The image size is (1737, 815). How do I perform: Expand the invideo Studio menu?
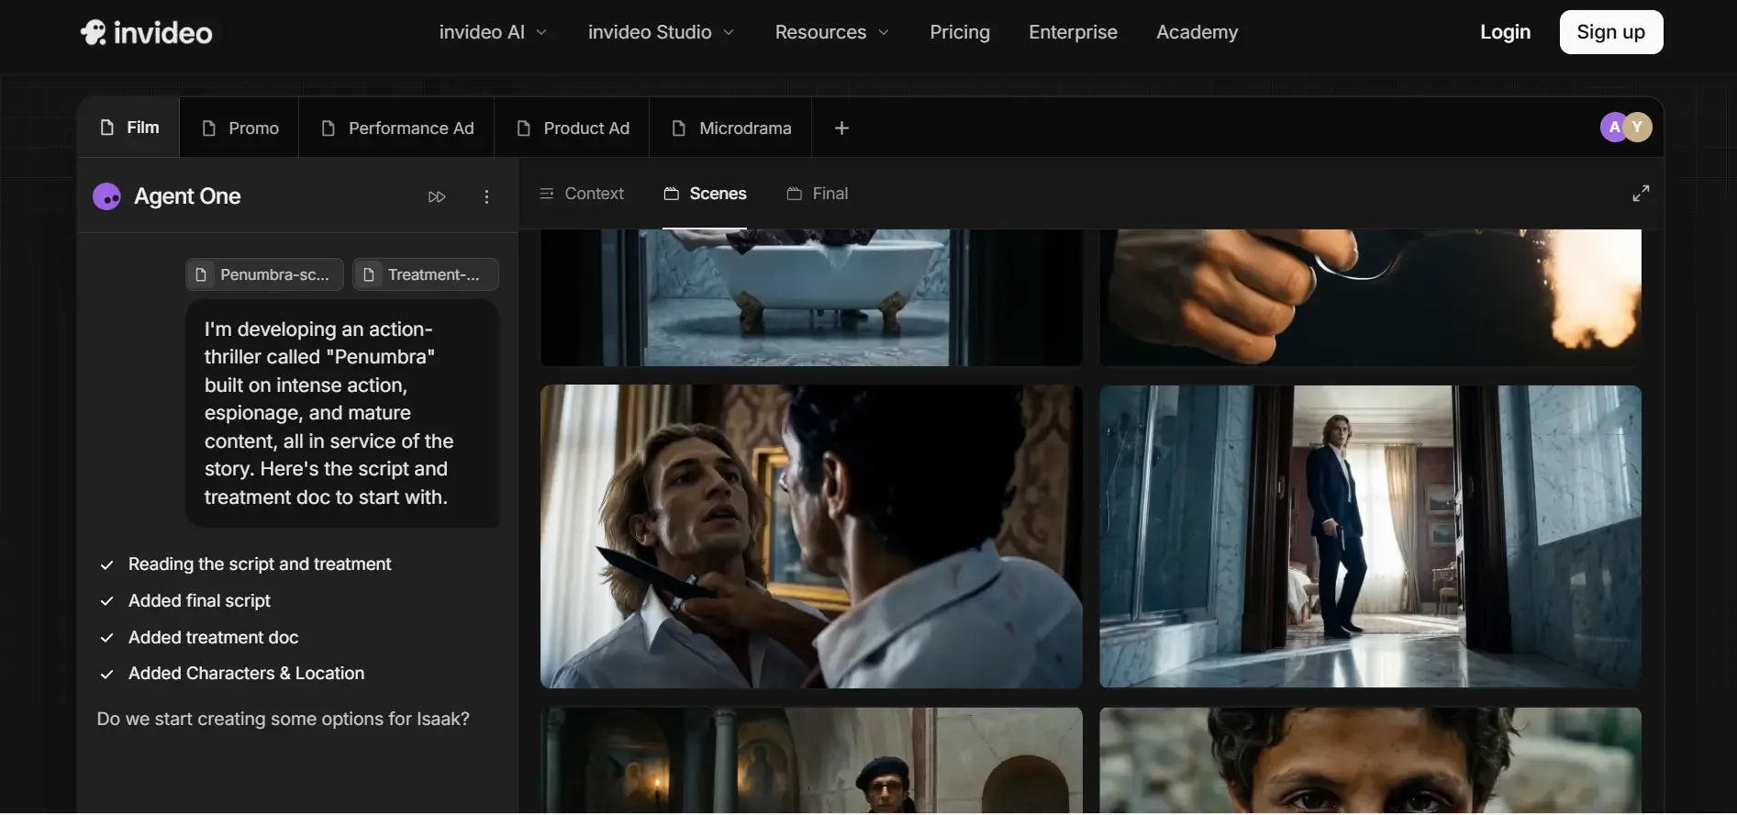[661, 32]
